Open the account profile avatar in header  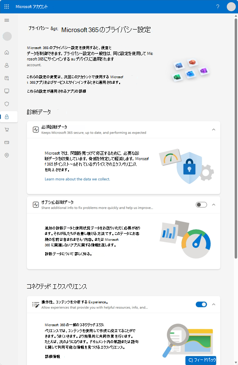[231, 6]
